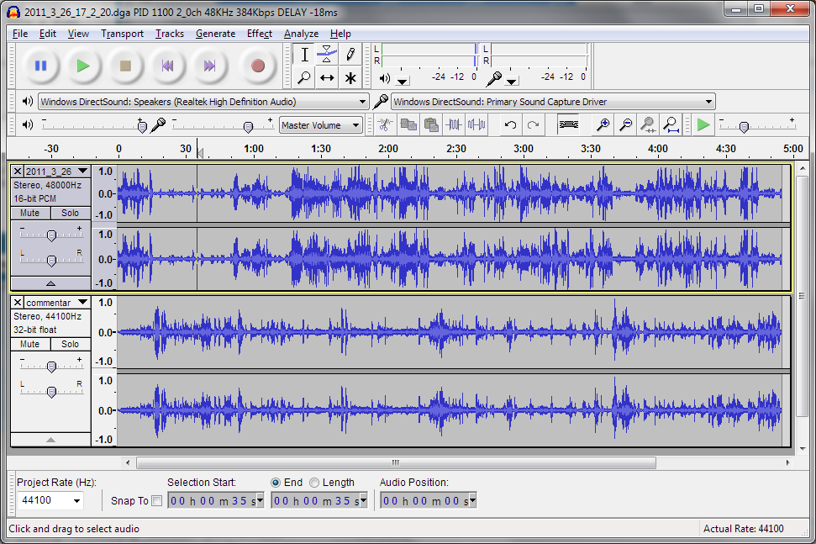Select the End radio button
This screenshot has height=544, width=816.
pyautogui.click(x=276, y=483)
